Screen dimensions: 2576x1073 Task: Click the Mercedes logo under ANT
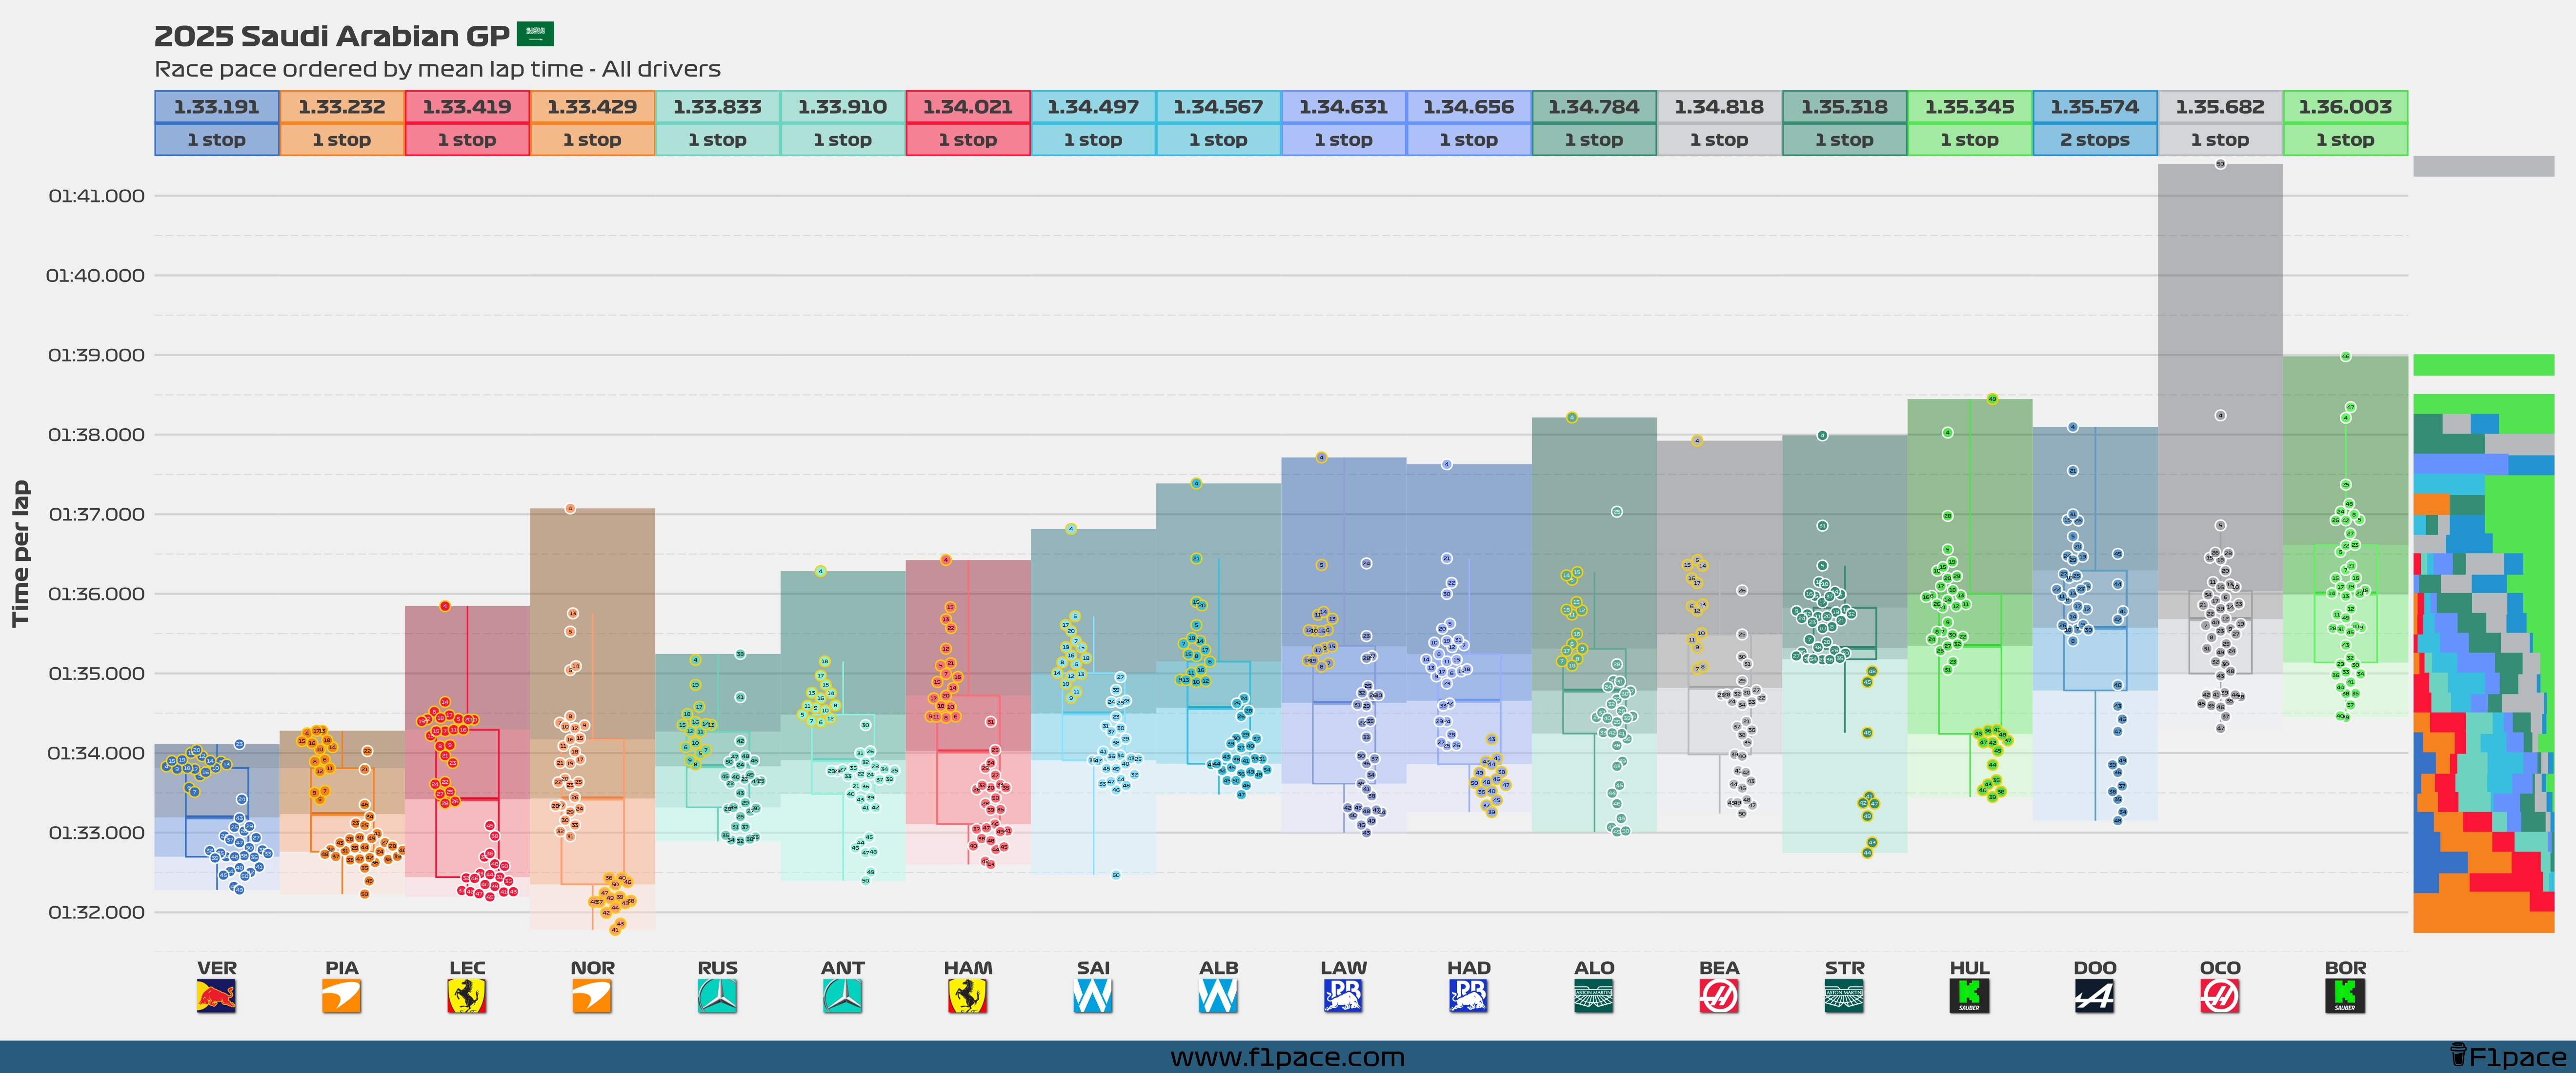pos(843,996)
